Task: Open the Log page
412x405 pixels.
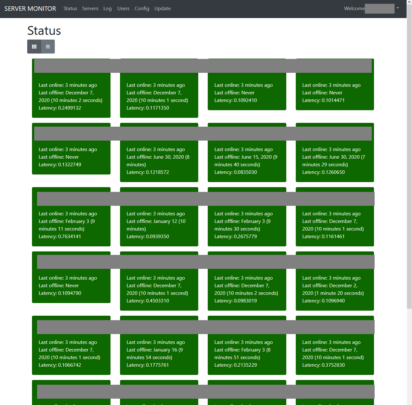Action: coord(107,9)
